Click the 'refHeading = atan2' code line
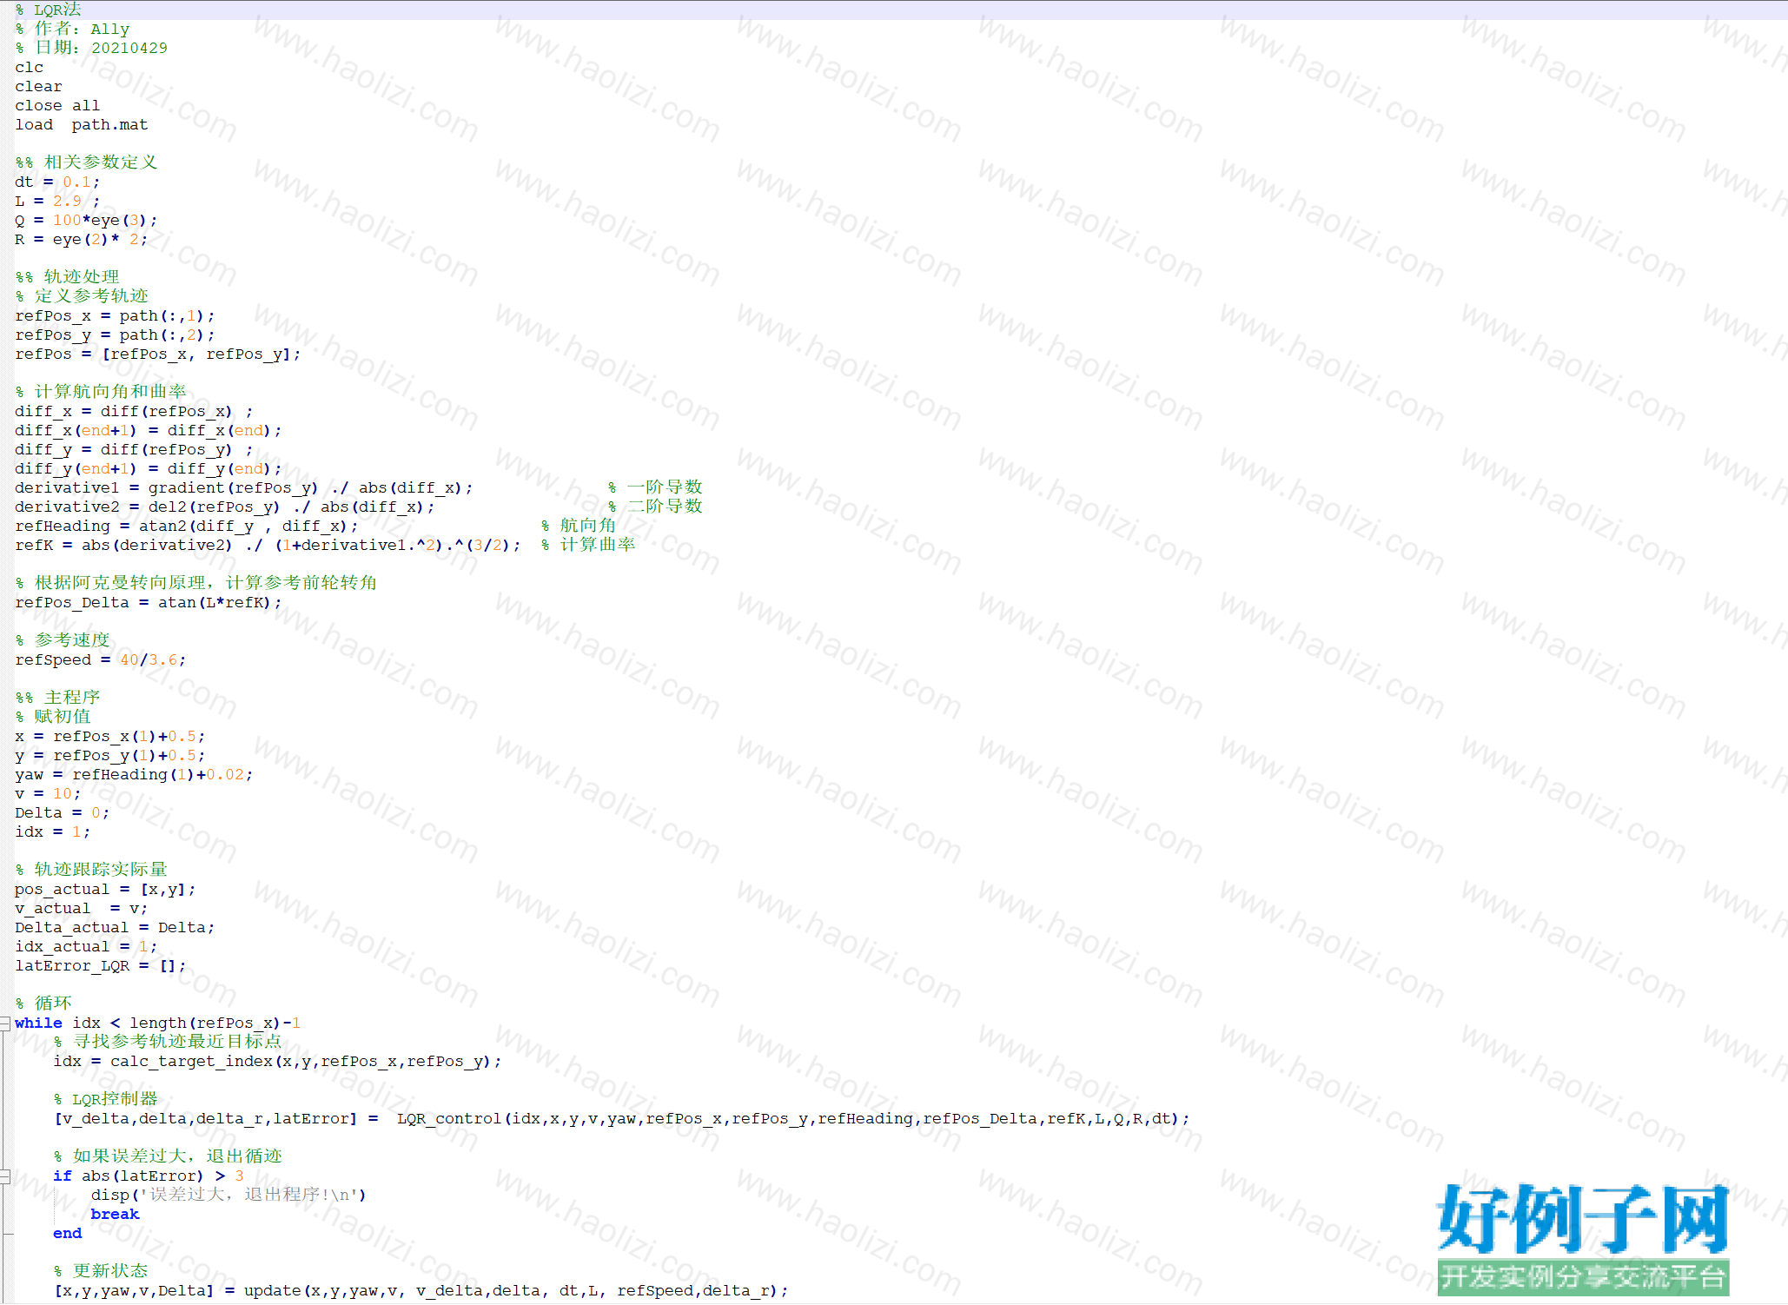Screen dimensions: 1788x1305 [187, 527]
